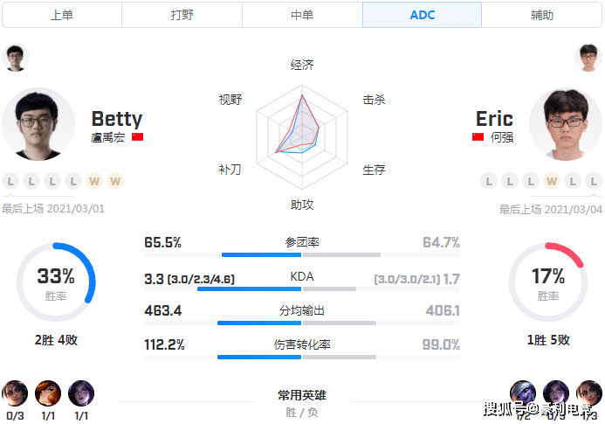Click Betty's 33% win rate ring

[x=55, y=282]
